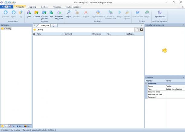Viewport: 185px width, 132px height.
Task: Click Copia in Unità Fisiche icon
Action: click(x=111, y=12)
